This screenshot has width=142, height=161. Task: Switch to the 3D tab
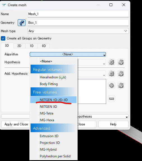point(7,46)
